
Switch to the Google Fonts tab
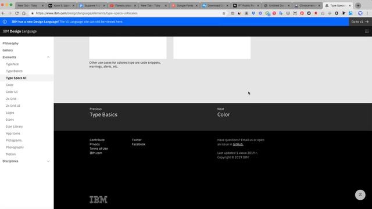(185, 5)
